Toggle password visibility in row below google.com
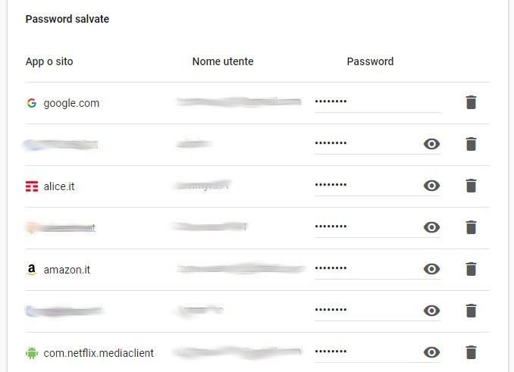The width and height of the screenshot is (514, 372). (432, 144)
